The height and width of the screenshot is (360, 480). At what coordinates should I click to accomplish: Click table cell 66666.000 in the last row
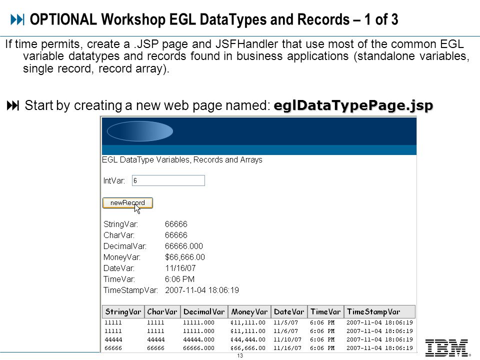pyautogui.click(x=198, y=348)
